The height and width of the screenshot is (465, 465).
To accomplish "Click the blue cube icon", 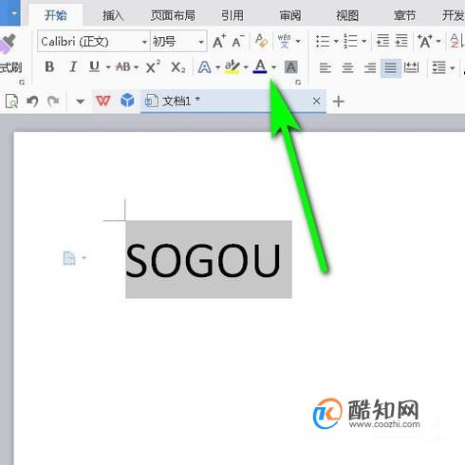I will pos(127,101).
